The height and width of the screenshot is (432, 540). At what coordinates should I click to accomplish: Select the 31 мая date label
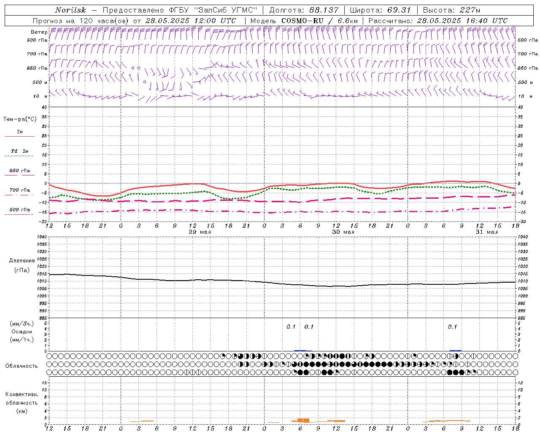[x=486, y=232]
